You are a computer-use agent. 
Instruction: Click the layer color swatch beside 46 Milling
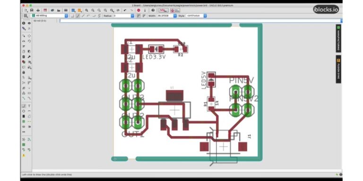[33, 16]
